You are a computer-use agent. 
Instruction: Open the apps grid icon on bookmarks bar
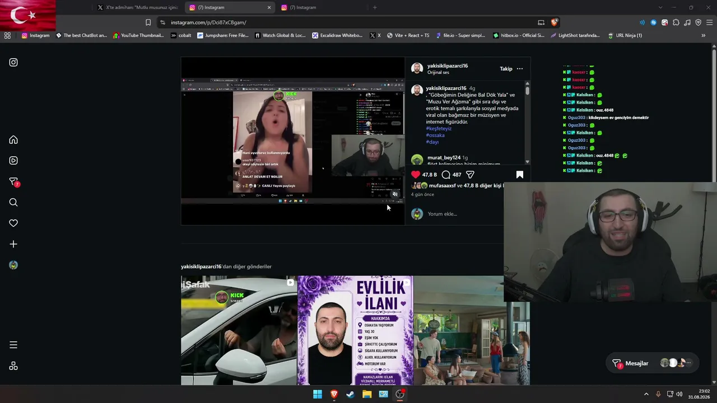[x=7, y=35]
